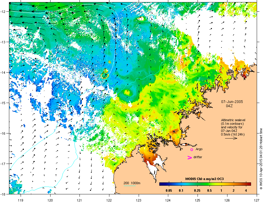Click the 'and velocity for' legend line
The height and width of the screenshot is (203, 263).
click(x=232, y=127)
